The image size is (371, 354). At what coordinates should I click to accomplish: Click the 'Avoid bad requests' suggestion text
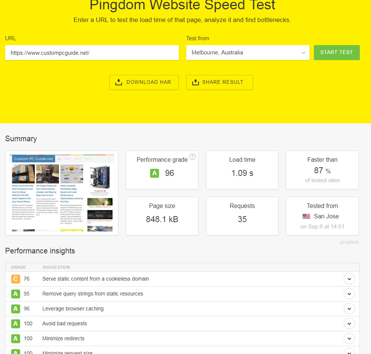pyautogui.click(x=65, y=323)
